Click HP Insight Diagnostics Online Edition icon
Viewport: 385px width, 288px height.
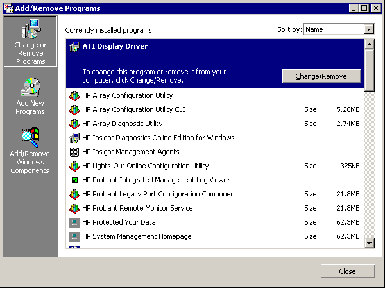[74, 138]
